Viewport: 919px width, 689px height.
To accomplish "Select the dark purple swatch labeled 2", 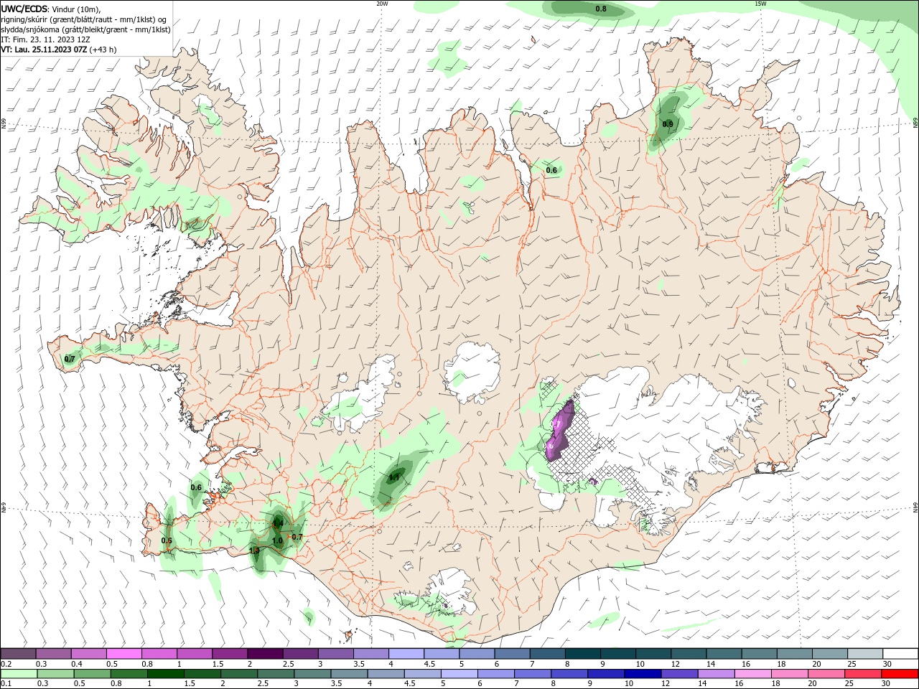I will click(265, 654).
